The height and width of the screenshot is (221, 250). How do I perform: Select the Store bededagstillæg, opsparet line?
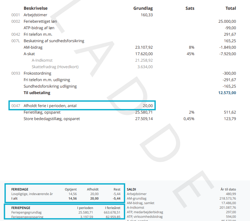[52, 119]
